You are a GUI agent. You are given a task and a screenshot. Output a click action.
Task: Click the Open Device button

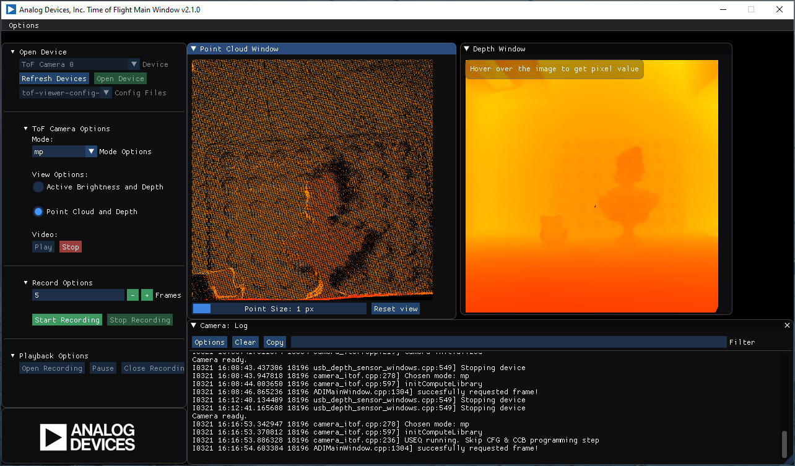[x=120, y=79]
